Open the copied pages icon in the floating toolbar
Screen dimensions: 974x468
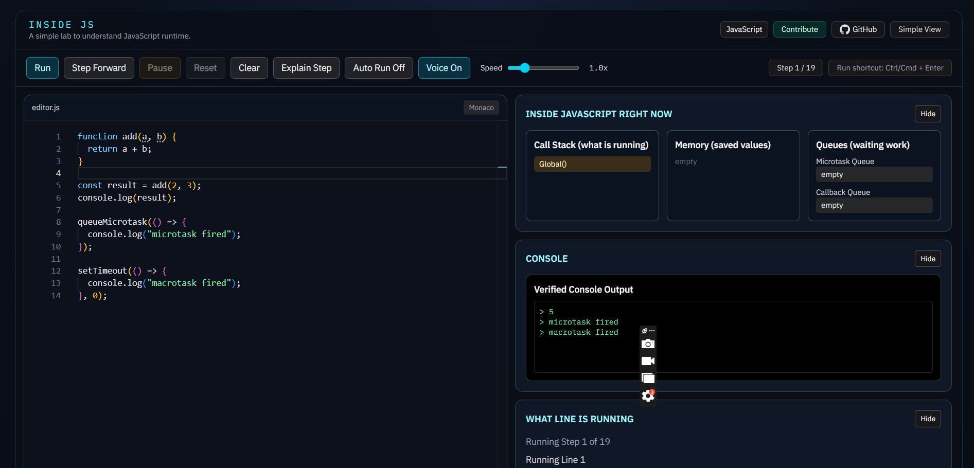click(x=648, y=378)
